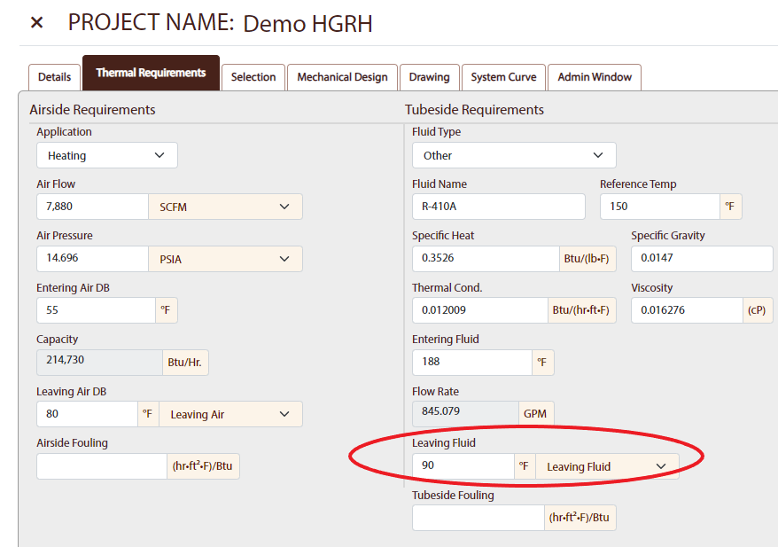
Task: Edit the Entering Air DB field
Action: tap(96, 310)
